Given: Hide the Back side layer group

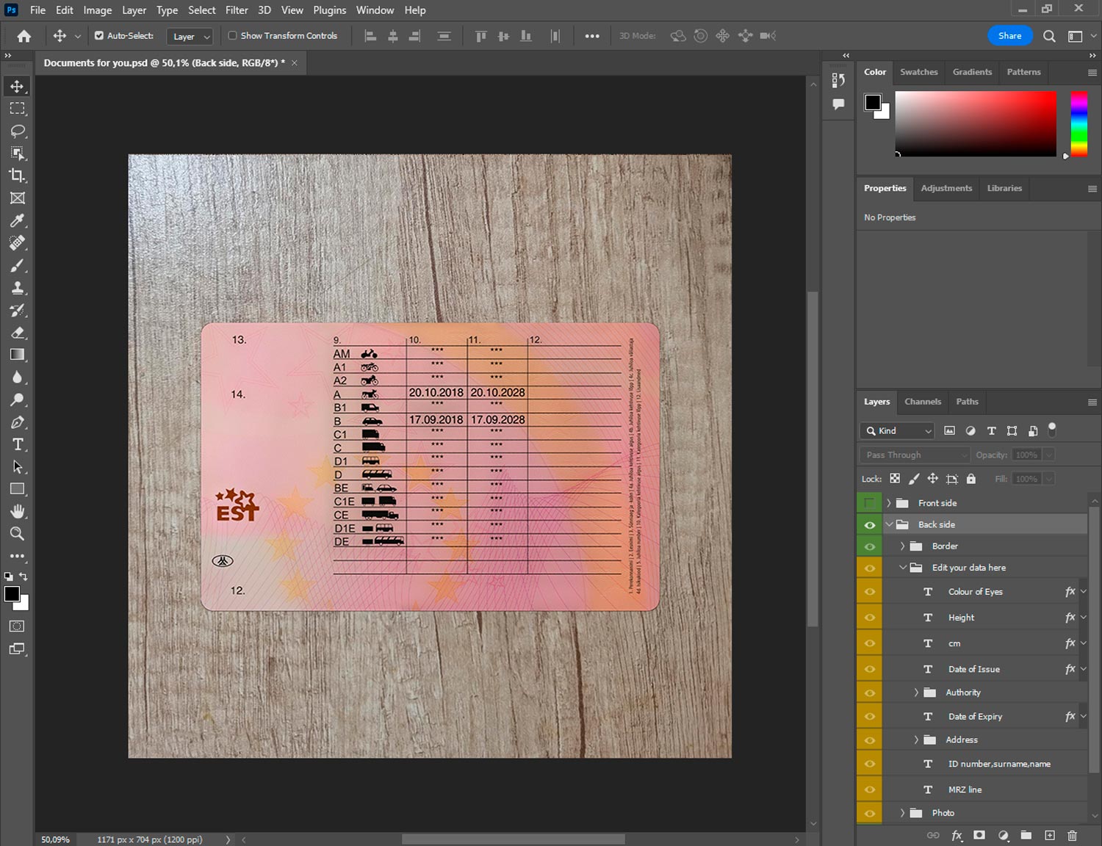Looking at the screenshot, I should [x=869, y=524].
